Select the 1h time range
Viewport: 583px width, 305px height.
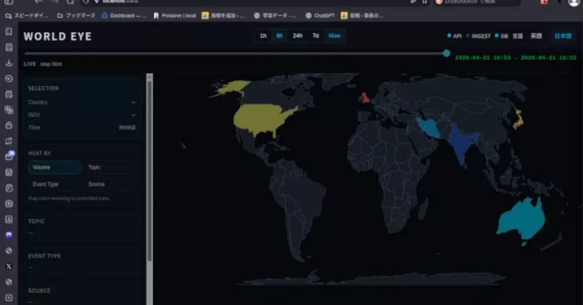click(x=263, y=36)
